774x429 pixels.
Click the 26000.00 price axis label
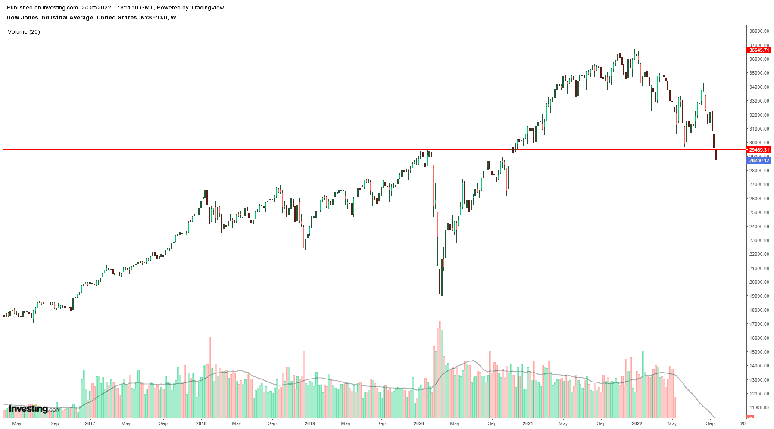(x=759, y=199)
